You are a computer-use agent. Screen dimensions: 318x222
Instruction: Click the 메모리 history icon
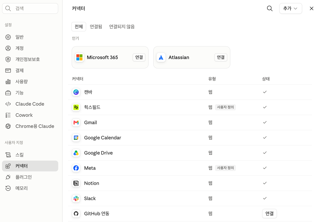(8, 188)
